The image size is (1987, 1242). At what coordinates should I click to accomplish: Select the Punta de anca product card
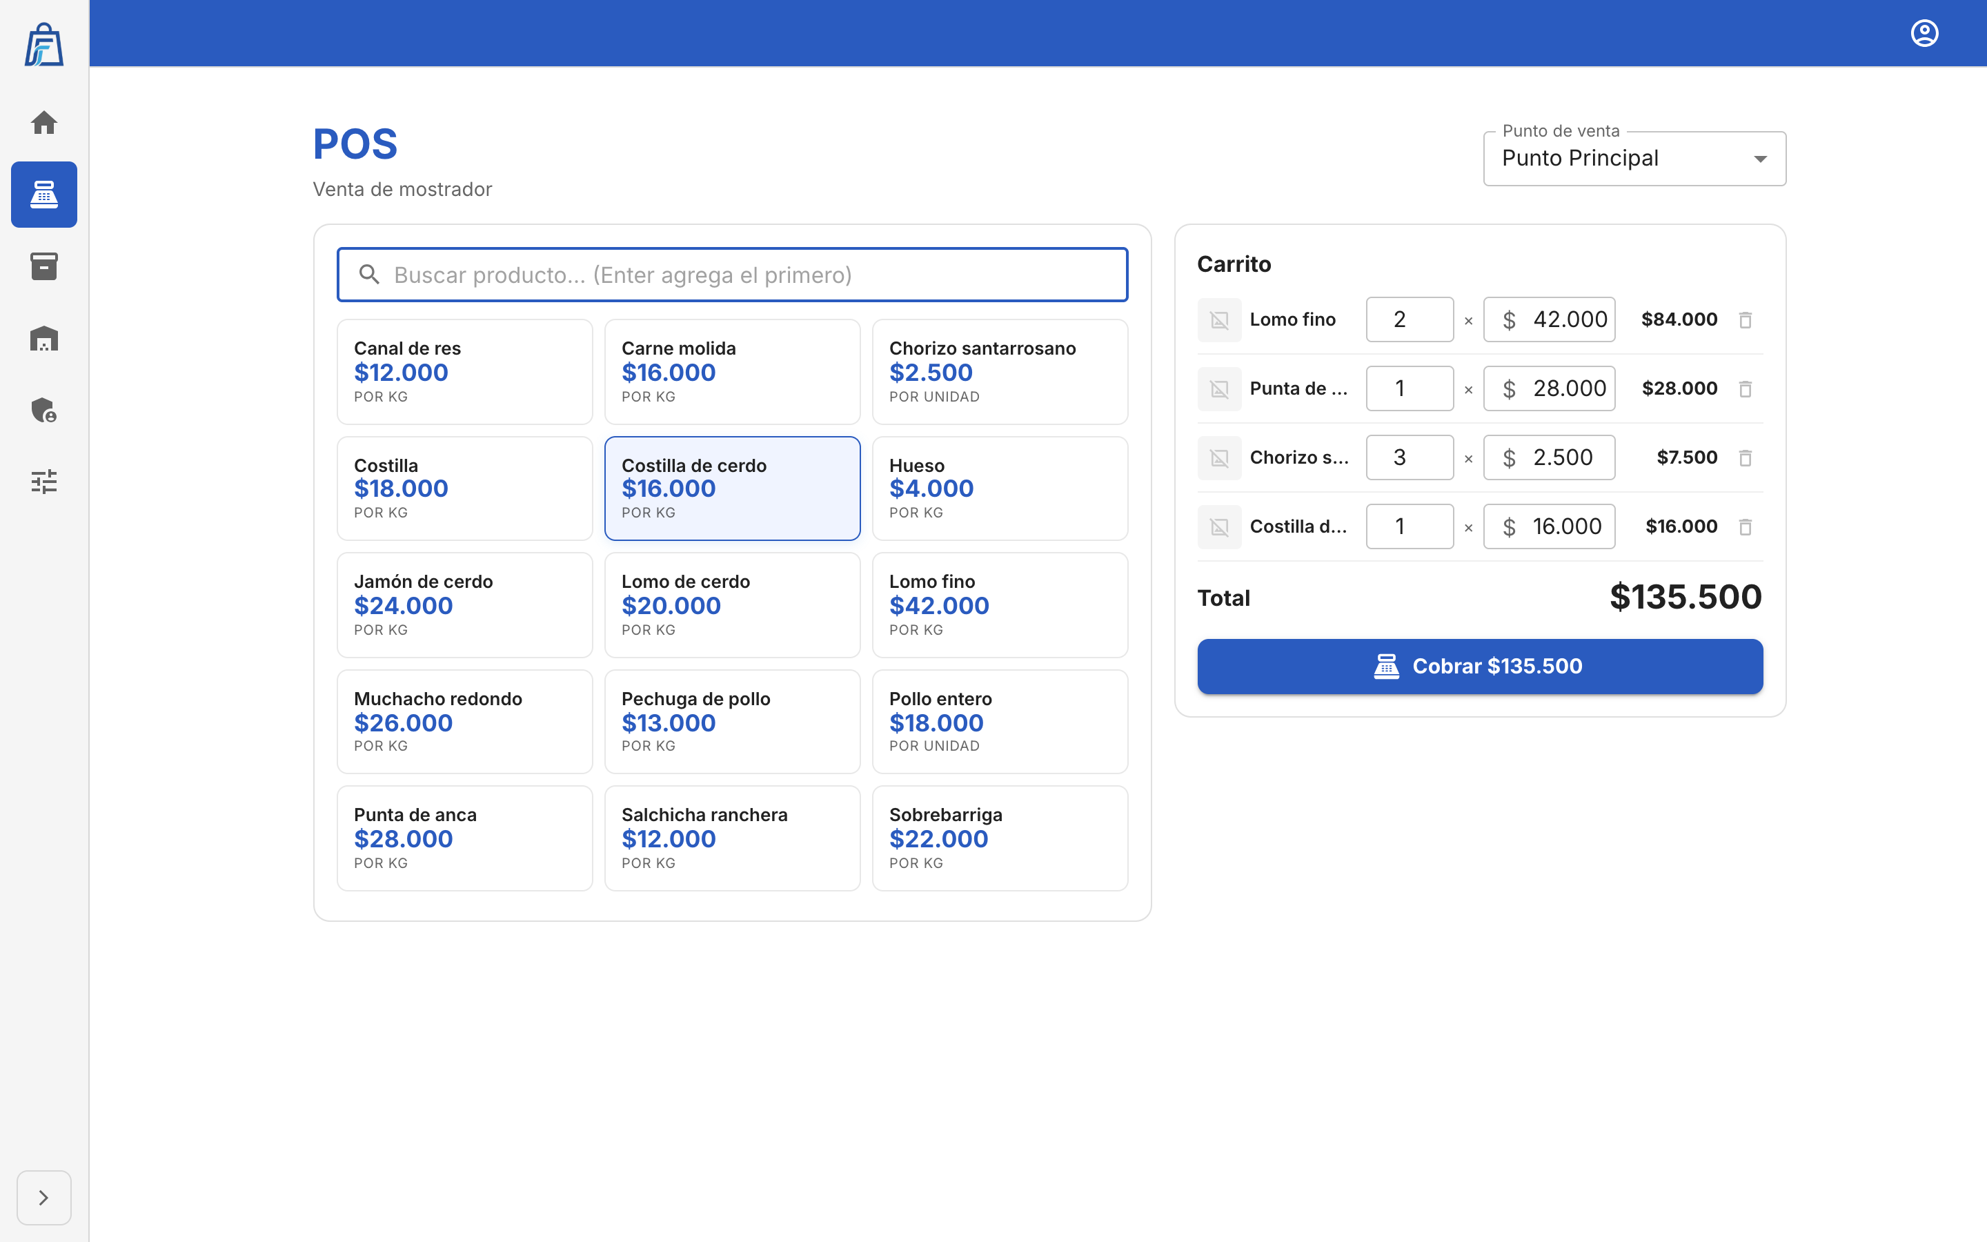pyautogui.click(x=465, y=838)
